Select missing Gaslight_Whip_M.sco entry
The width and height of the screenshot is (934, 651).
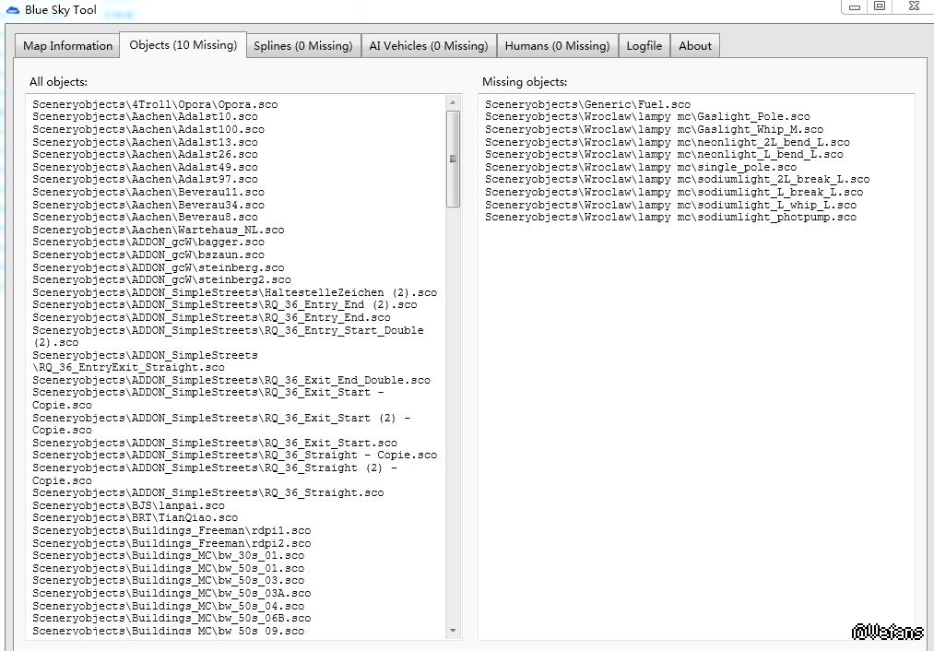click(x=654, y=129)
